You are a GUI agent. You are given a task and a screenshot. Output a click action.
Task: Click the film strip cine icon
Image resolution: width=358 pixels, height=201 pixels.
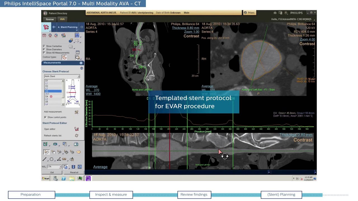click(73, 167)
